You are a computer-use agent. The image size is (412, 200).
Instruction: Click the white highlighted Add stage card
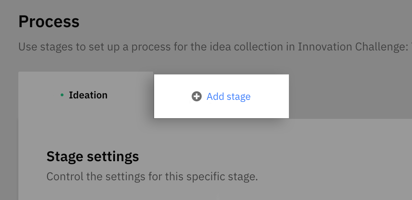pyautogui.click(x=221, y=96)
